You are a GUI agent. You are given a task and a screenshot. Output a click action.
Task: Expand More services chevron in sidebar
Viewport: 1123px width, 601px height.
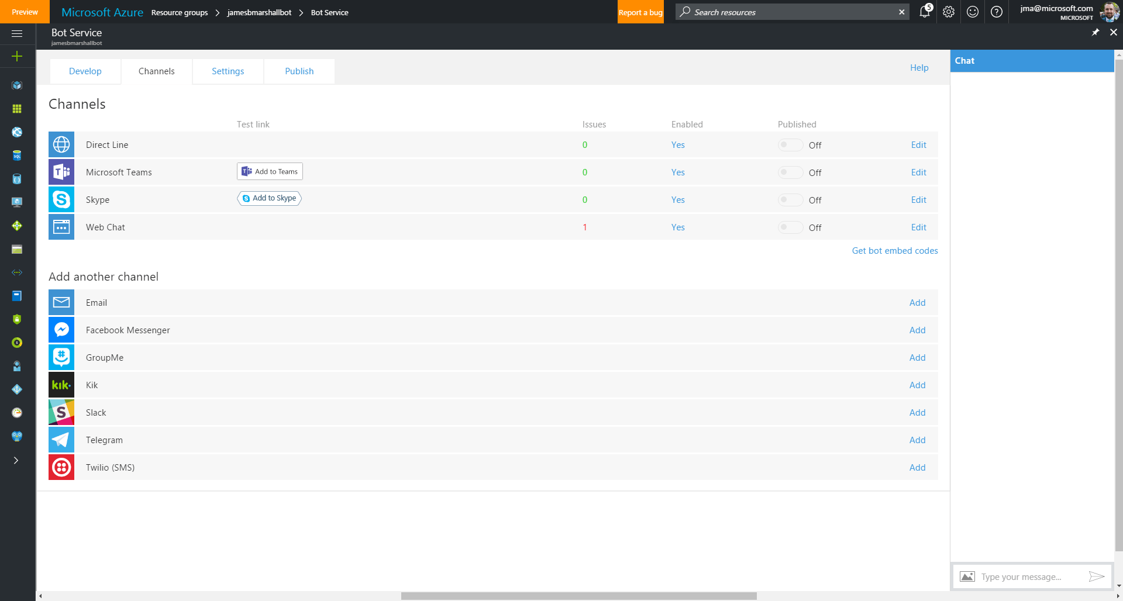click(x=16, y=460)
